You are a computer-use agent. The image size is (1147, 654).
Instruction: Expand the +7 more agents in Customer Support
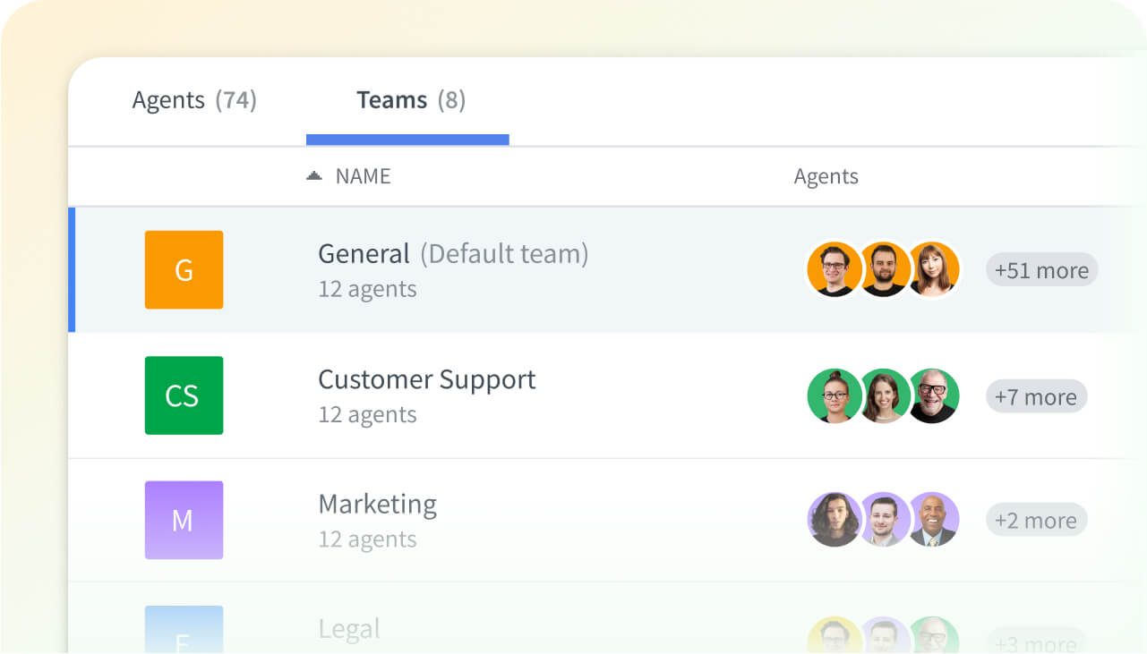coord(1035,396)
